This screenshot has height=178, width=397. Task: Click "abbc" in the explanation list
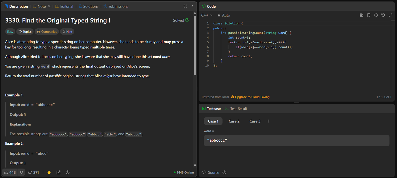point(110,134)
